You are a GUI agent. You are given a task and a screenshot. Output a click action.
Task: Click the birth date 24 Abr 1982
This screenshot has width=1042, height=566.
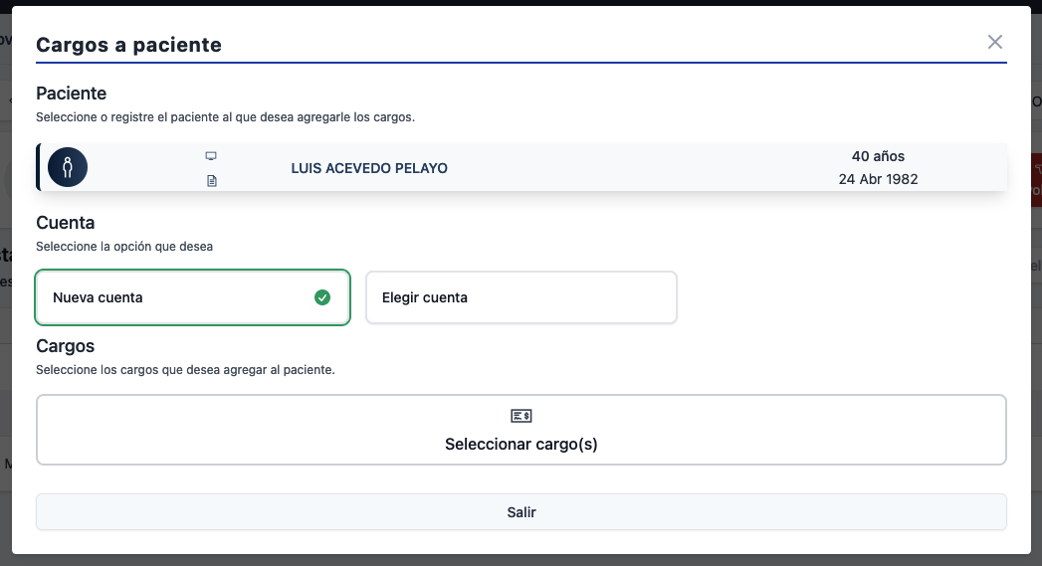pyautogui.click(x=878, y=180)
